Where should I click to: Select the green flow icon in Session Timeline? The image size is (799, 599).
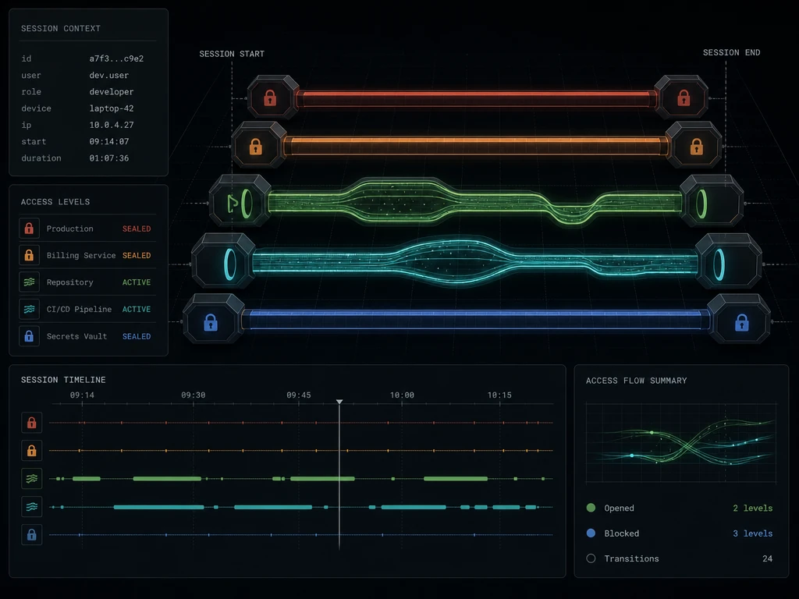pyautogui.click(x=31, y=479)
